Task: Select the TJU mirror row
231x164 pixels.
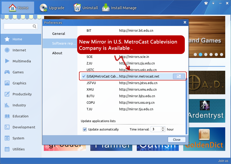Action: [133, 109]
